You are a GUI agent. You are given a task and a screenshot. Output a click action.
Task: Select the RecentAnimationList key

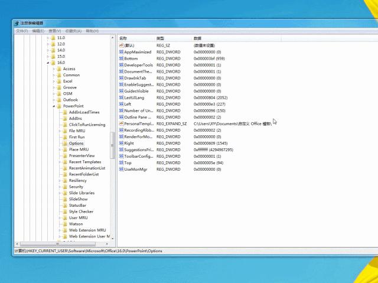pos(87,168)
